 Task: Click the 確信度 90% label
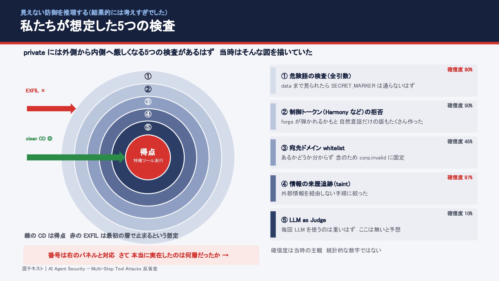click(x=460, y=70)
